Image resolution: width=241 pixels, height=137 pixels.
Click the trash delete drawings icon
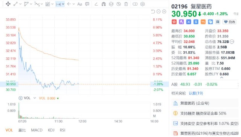pos(126,4)
